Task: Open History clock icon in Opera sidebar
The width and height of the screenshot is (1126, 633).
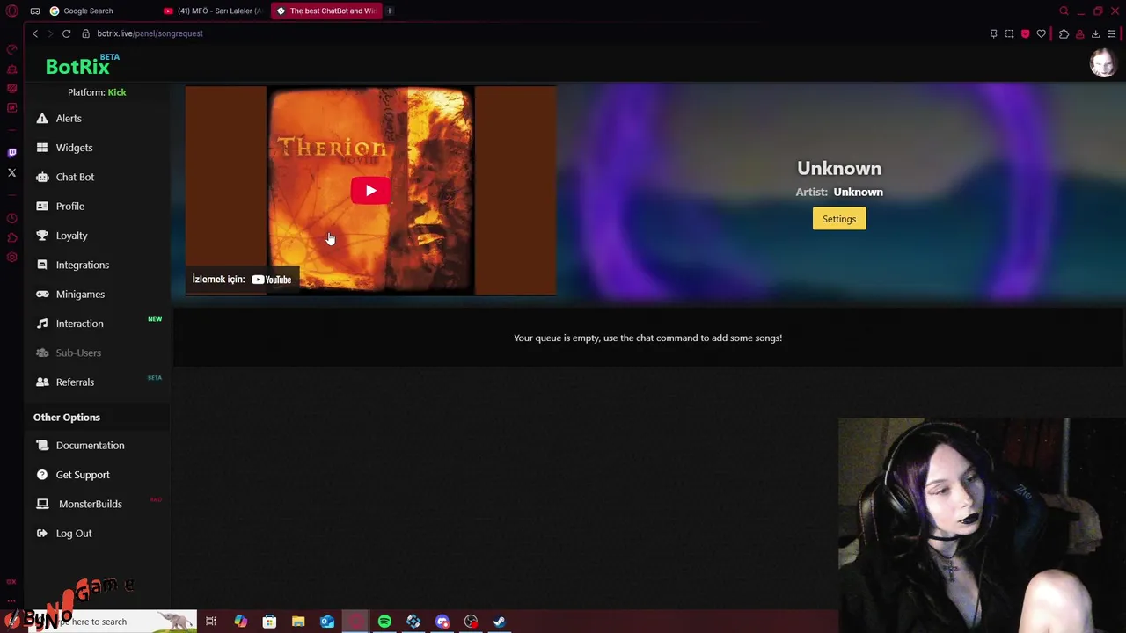Action: 11,218
